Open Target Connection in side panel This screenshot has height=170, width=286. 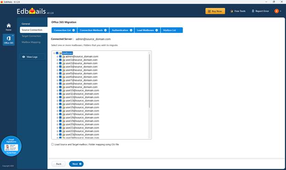point(31,36)
